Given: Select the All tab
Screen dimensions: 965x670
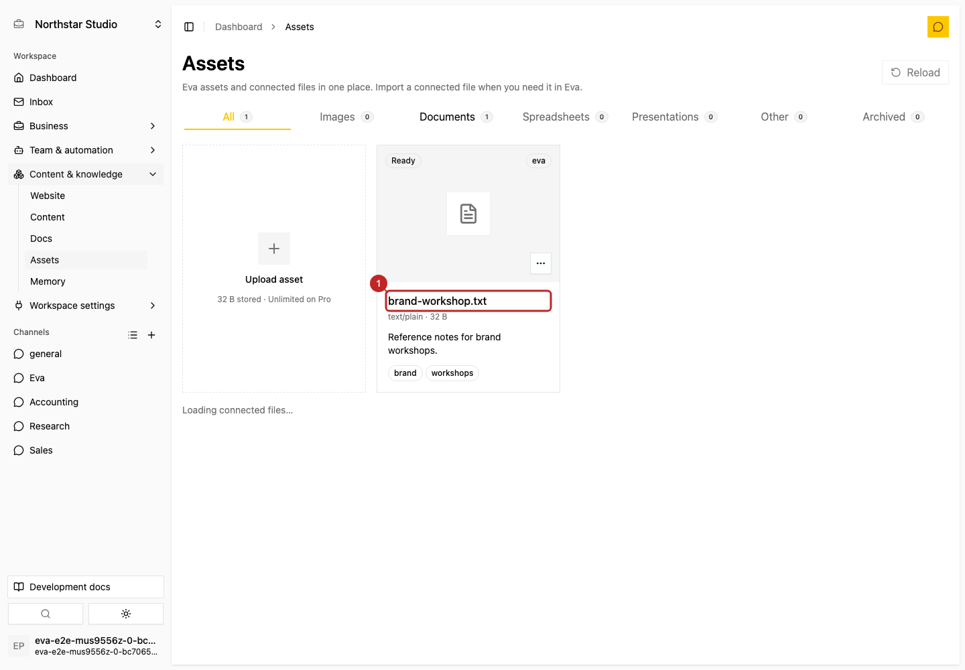Looking at the screenshot, I should tap(237, 117).
